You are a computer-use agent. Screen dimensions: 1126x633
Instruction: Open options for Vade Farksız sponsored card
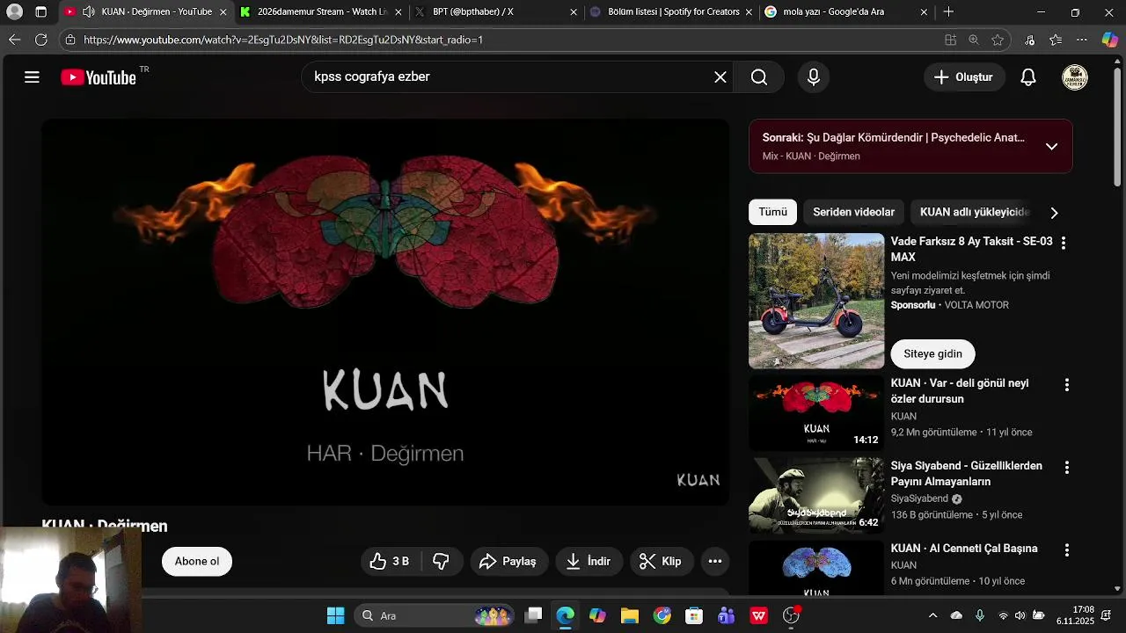click(1064, 243)
